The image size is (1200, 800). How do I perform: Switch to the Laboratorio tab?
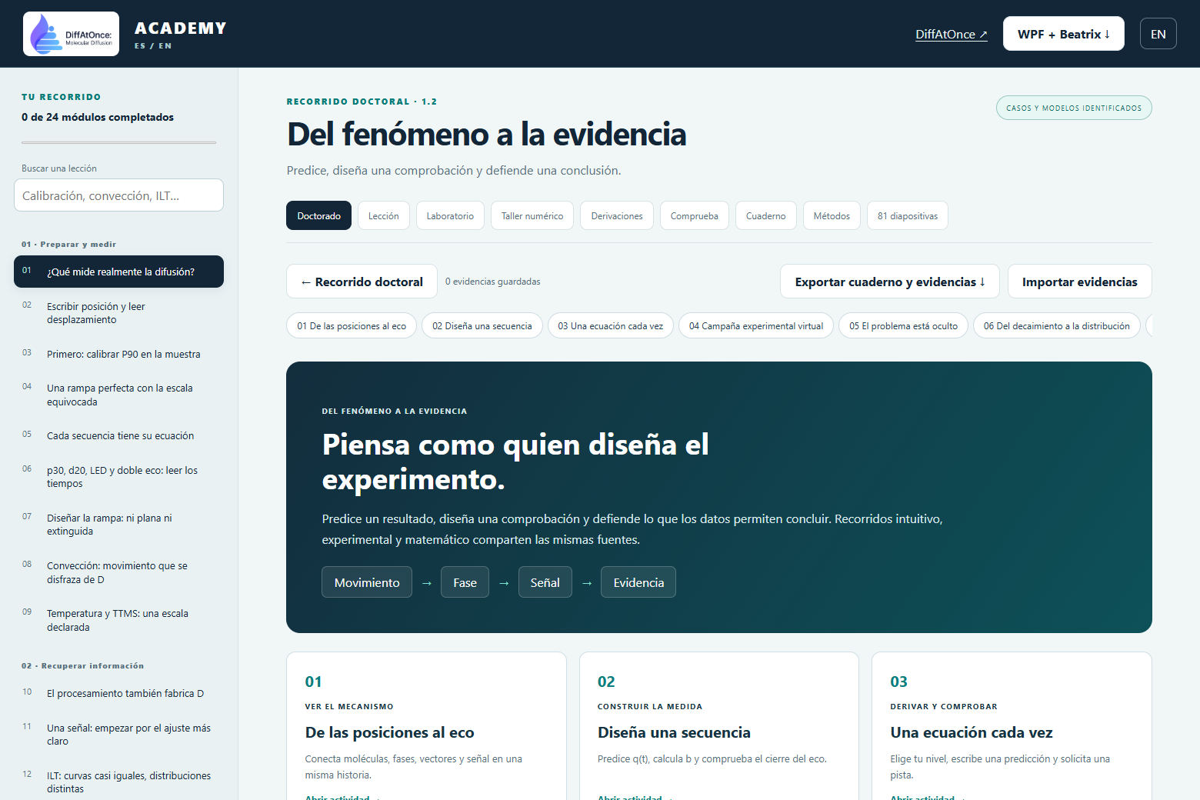450,215
